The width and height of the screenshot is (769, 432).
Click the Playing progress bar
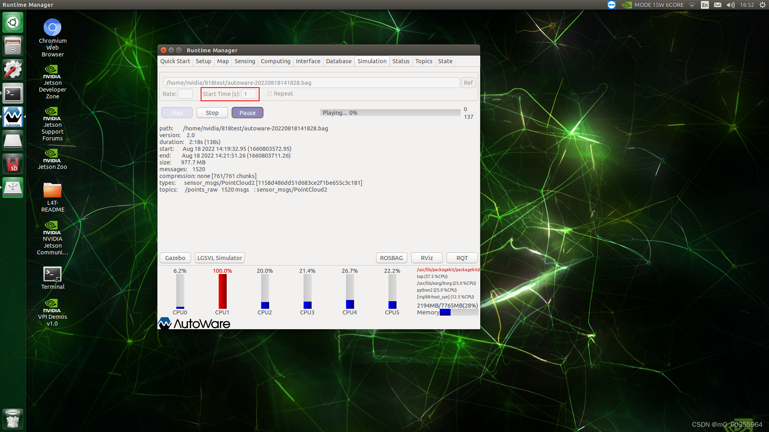click(x=390, y=113)
